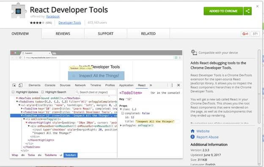Click the Compatible with your device icon
The image size is (264, 167).
194,52
